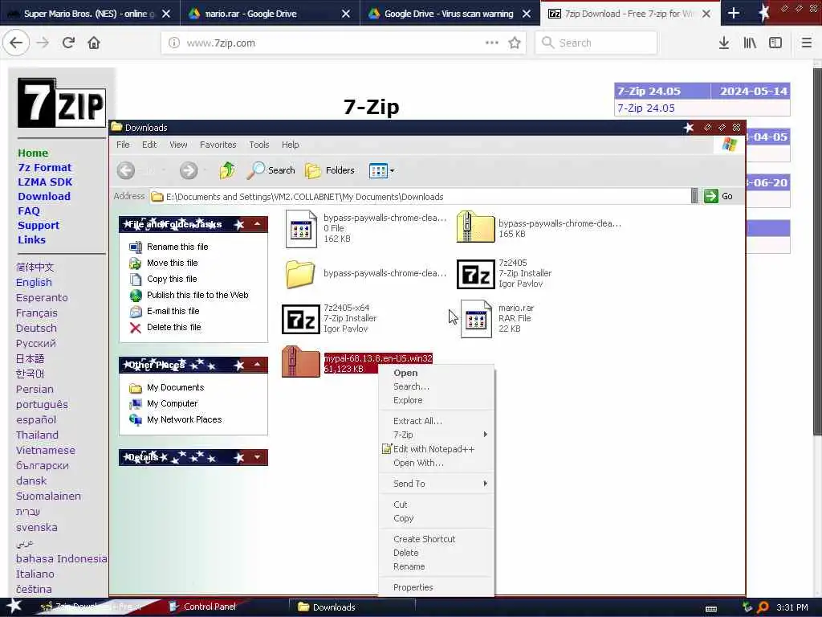The width and height of the screenshot is (822, 617).
Task: Select the Deutsch language link
Action: tap(36, 328)
